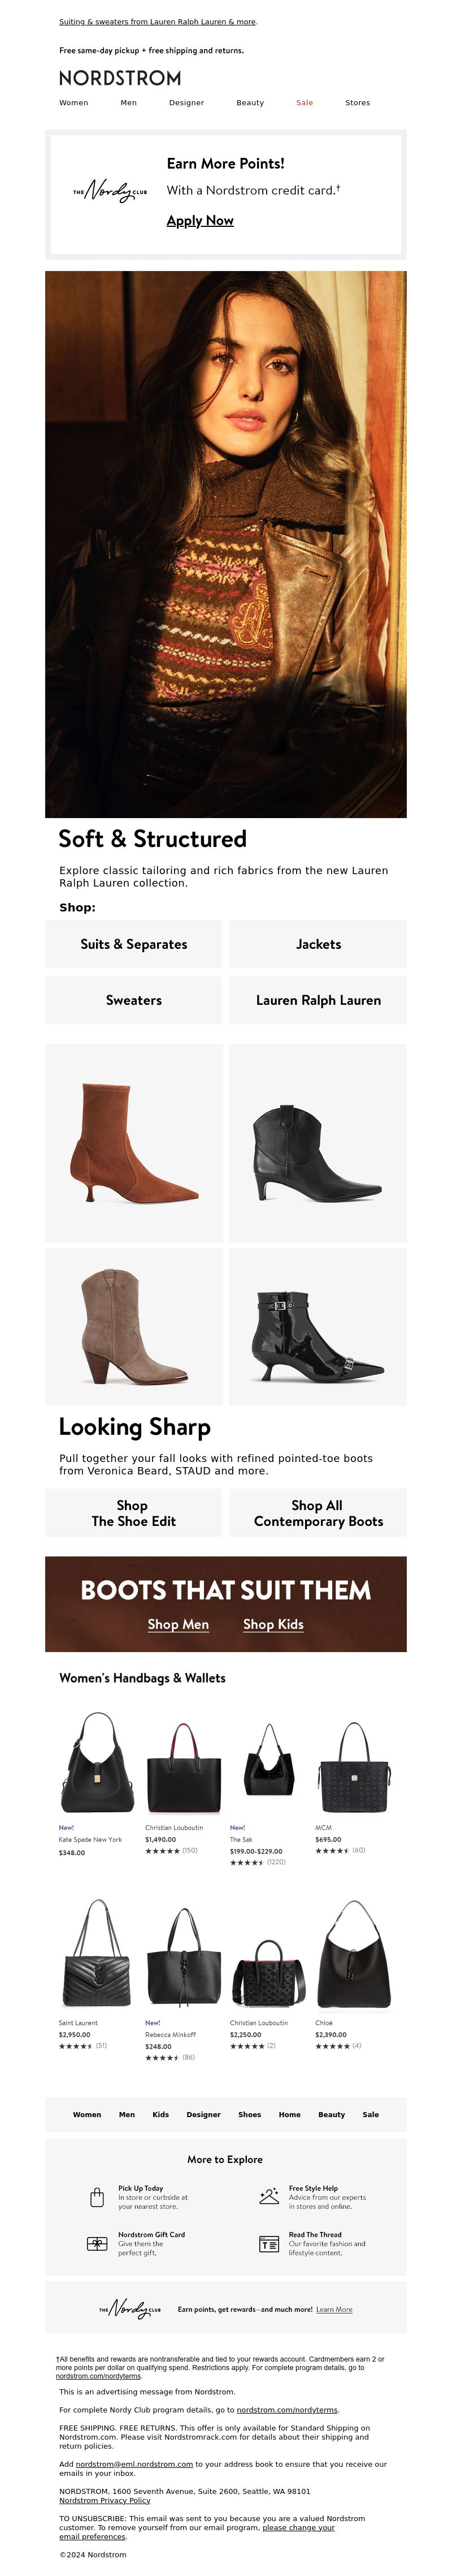Click the Read The Thread newspaper icon
Image resolution: width=452 pixels, height=2576 pixels.
[268, 2244]
